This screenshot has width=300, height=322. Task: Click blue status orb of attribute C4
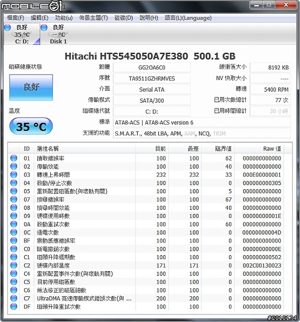coord(14,274)
